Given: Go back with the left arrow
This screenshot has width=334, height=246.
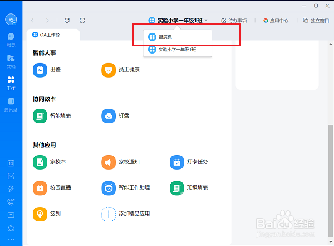Looking at the screenshot, I should [32, 21].
